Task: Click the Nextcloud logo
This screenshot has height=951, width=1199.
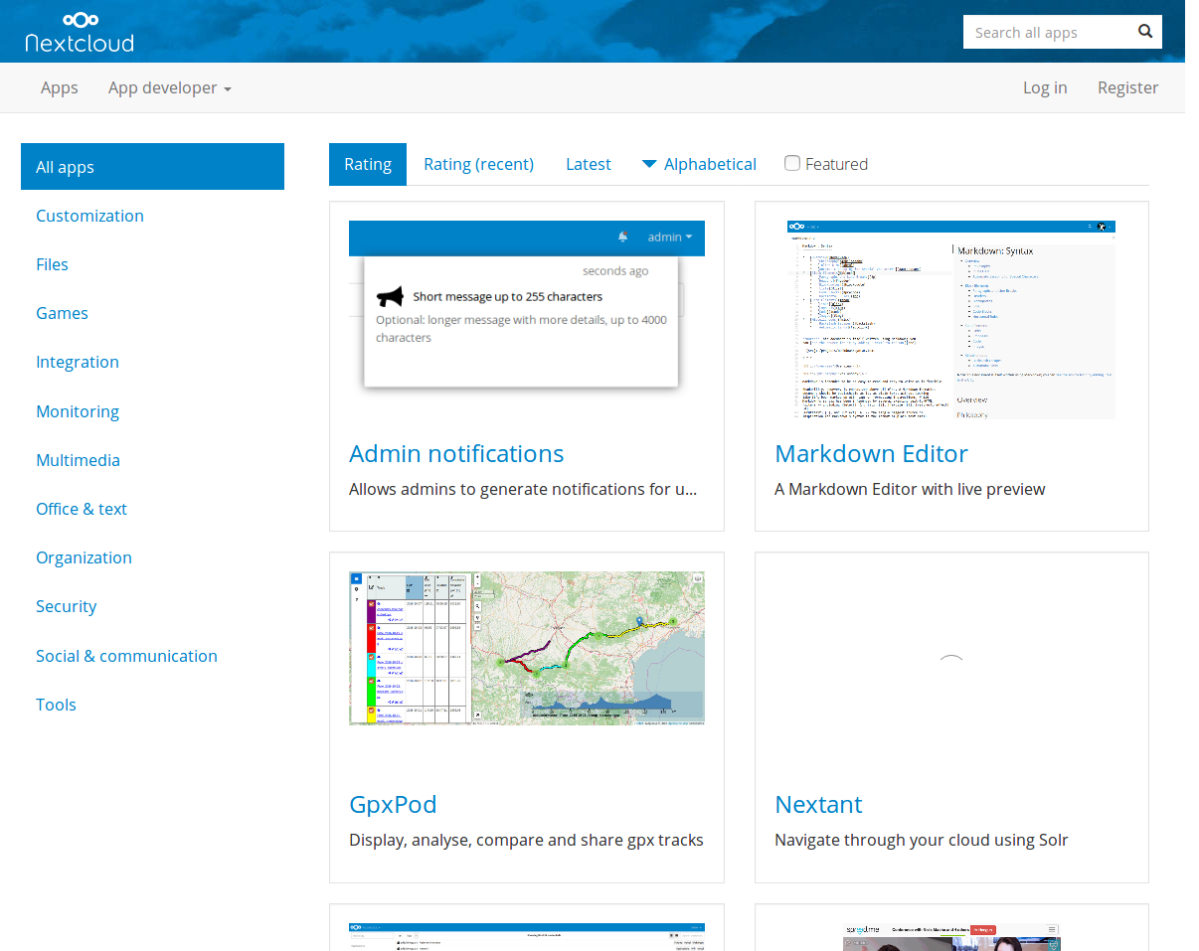Action: pyautogui.click(x=80, y=31)
